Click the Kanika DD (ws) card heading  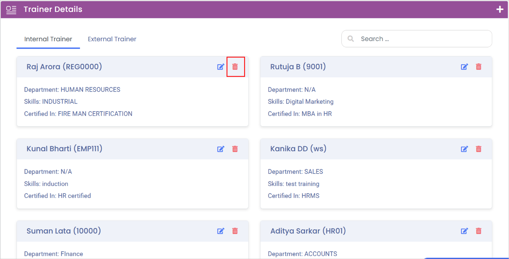click(298, 149)
